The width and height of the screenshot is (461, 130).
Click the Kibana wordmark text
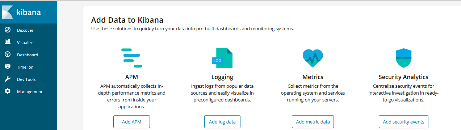(29, 12)
